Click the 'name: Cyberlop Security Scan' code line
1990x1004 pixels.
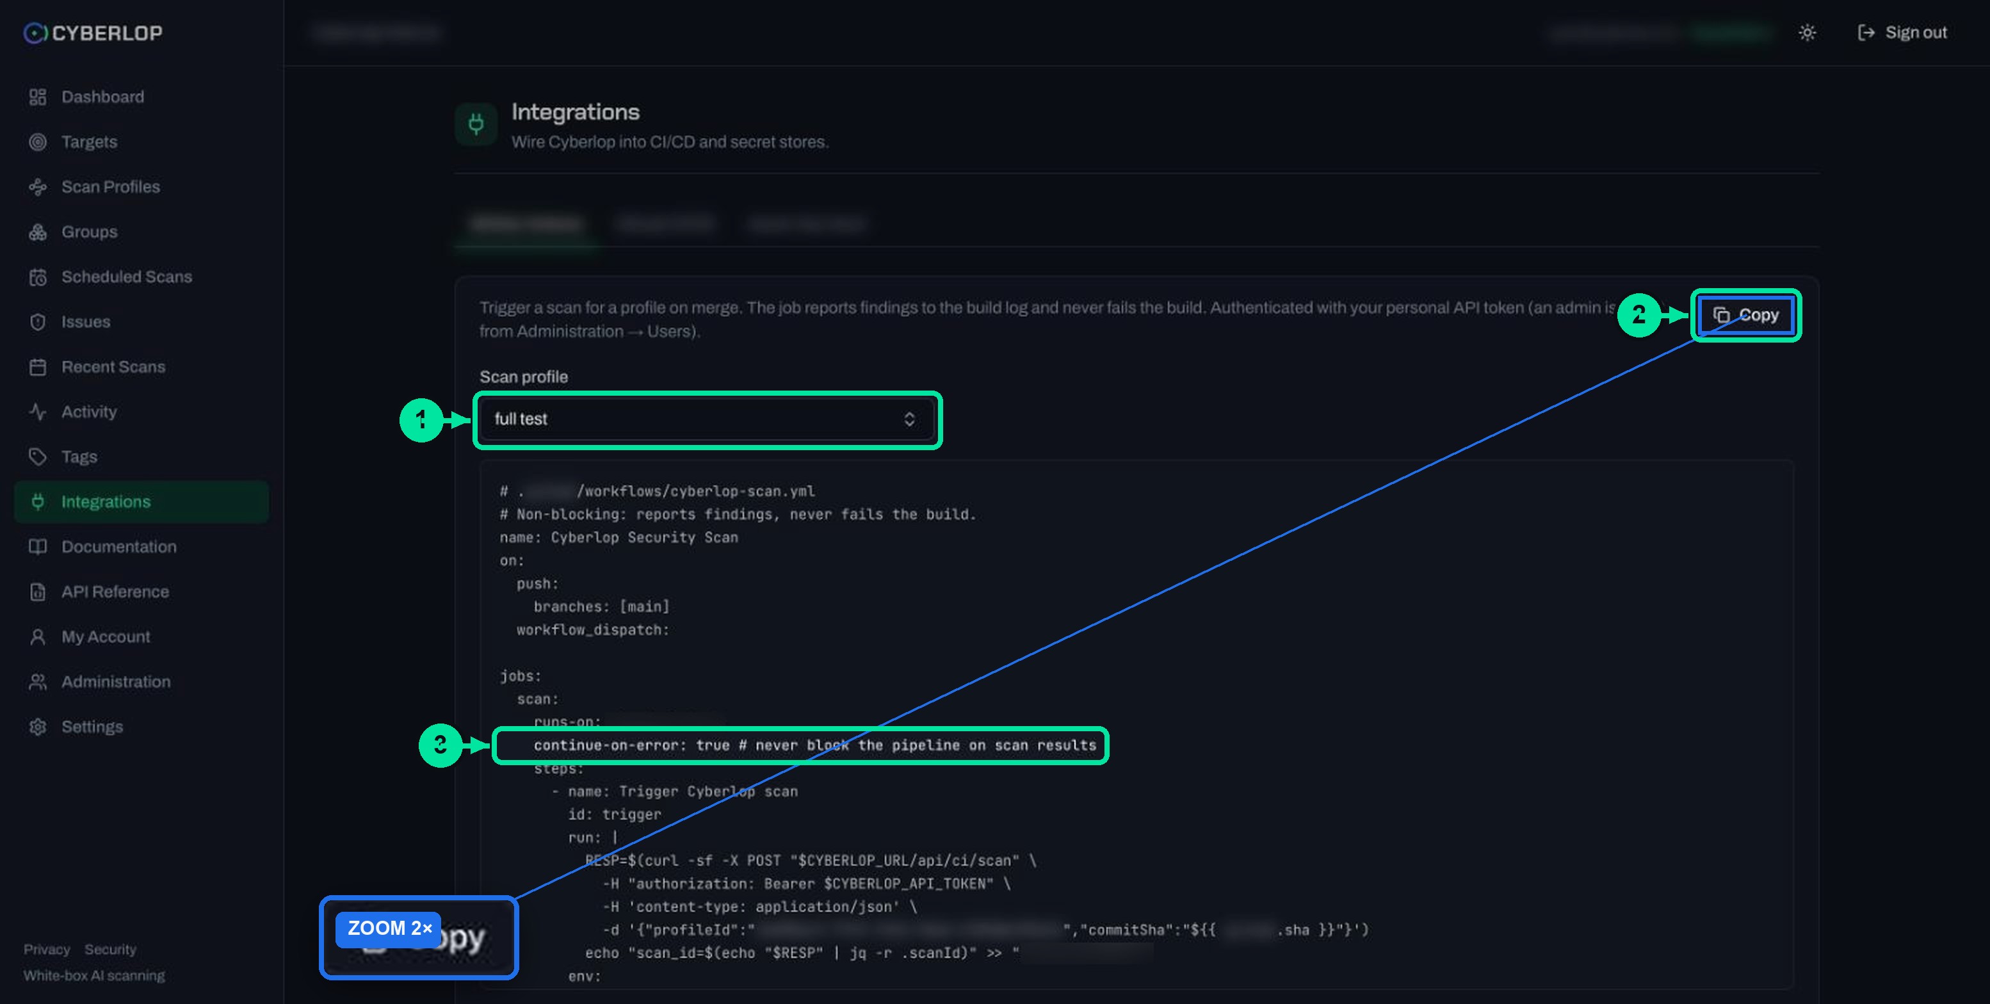click(619, 537)
